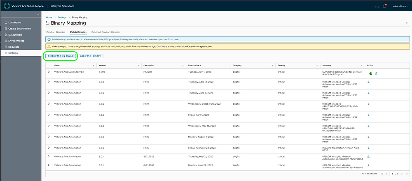This screenshot has width=412, height=181.
Task: Follow the 'here' patch download link
Action: click(x=176, y=39)
